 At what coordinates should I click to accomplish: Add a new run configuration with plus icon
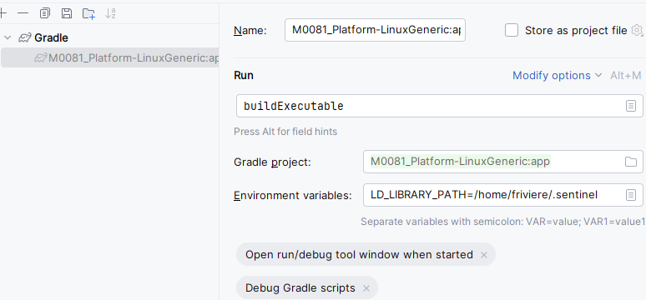pyautogui.click(x=3, y=13)
